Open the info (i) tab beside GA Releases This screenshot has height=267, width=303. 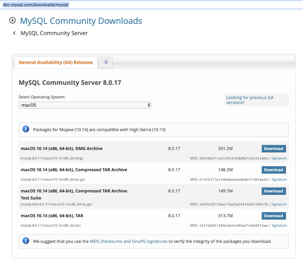coord(105,62)
